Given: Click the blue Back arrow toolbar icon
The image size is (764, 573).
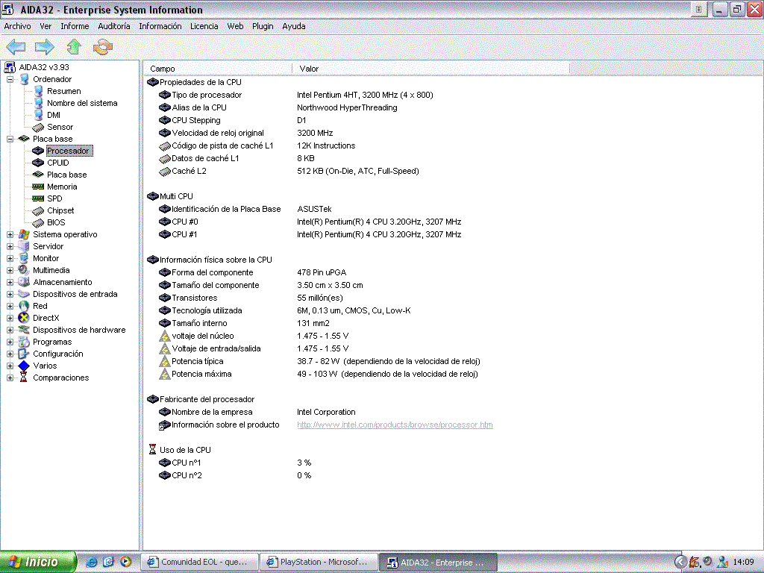Looking at the screenshot, I should (16, 47).
